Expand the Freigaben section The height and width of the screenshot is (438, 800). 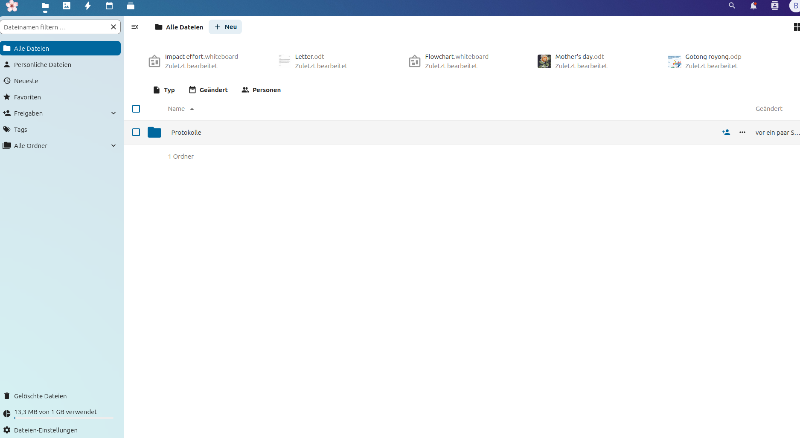113,113
